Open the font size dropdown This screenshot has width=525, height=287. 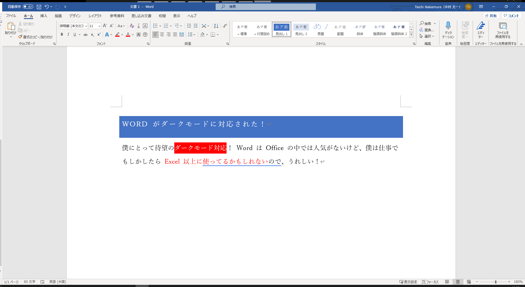pyautogui.click(x=99, y=26)
